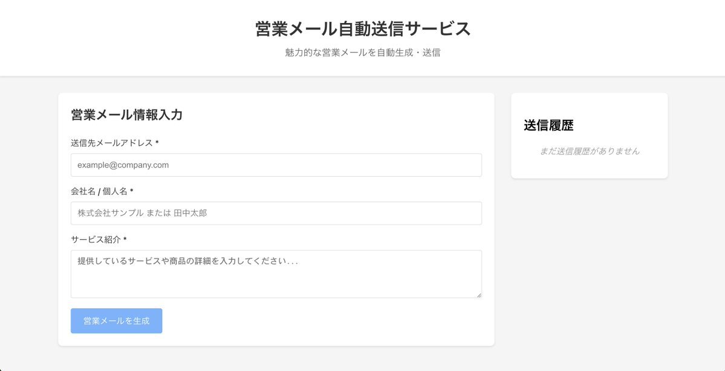Click the textarea resize handle corner
This screenshot has height=371, width=725.
coord(478,295)
